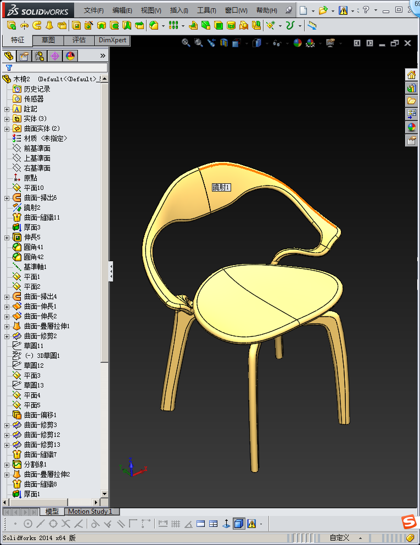Open the fillet tool dropdown arrow

163,26
